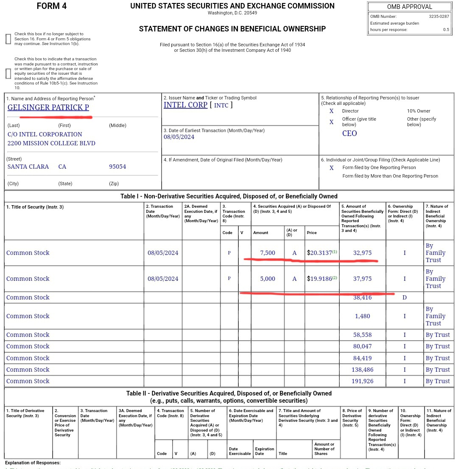
Task: Click the X mark beside Officer
Action: click(331, 122)
